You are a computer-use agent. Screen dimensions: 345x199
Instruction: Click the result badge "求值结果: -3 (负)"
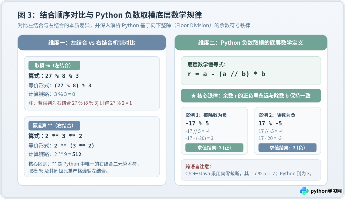click(x=287, y=147)
